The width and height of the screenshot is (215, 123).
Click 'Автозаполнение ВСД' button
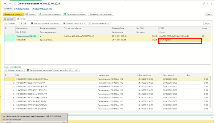(x=99, y=24)
